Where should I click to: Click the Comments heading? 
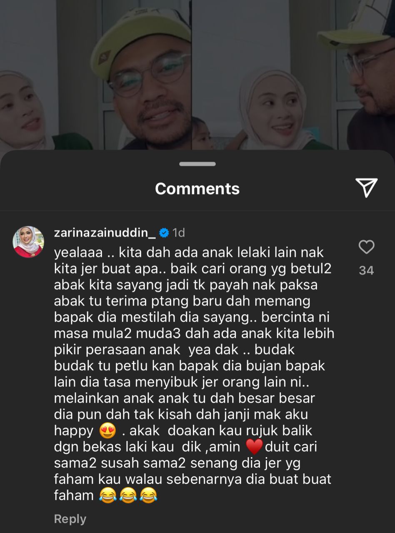[197, 189]
